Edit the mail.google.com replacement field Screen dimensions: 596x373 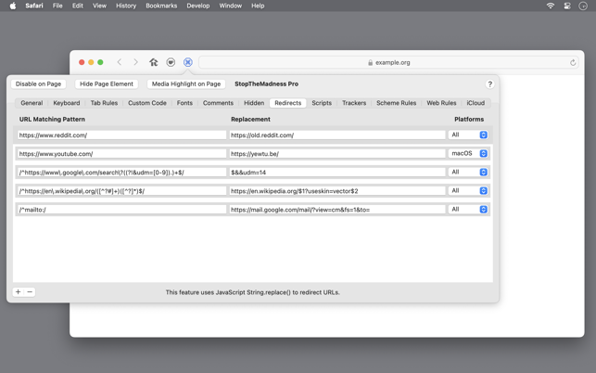point(337,210)
